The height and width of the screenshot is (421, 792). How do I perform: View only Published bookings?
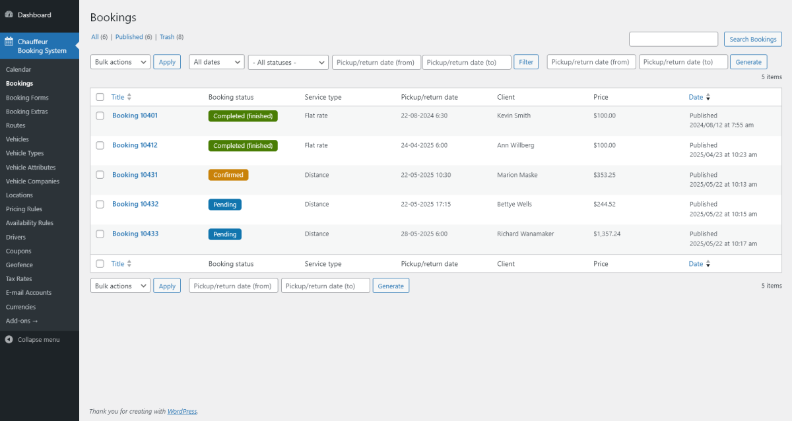point(129,36)
